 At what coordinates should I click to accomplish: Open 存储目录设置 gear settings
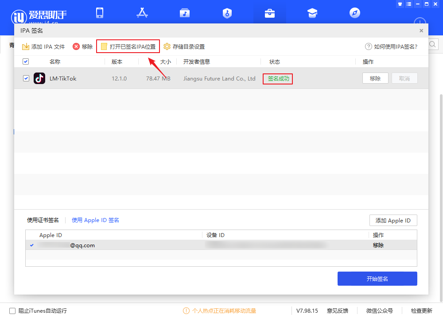[x=184, y=46]
